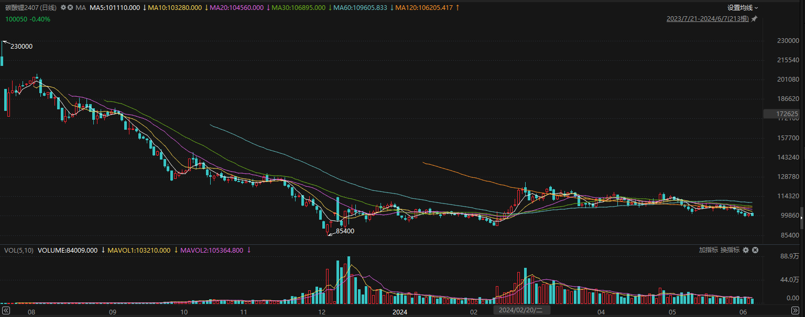Click the 172625 price marker on axis
The width and height of the screenshot is (805, 317).
(x=788, y=114)
